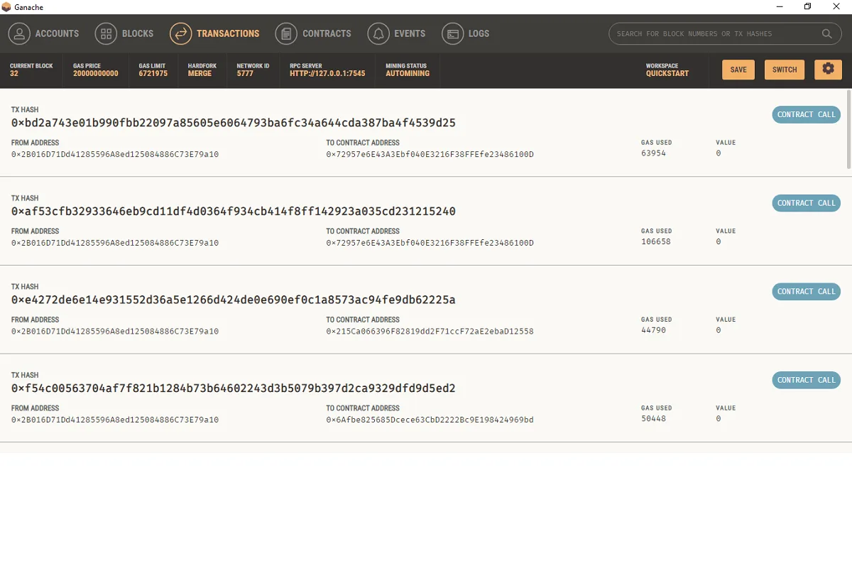
Task: Click From Address in 0xaf53cfb3 transaction
Action: (115, 243)
